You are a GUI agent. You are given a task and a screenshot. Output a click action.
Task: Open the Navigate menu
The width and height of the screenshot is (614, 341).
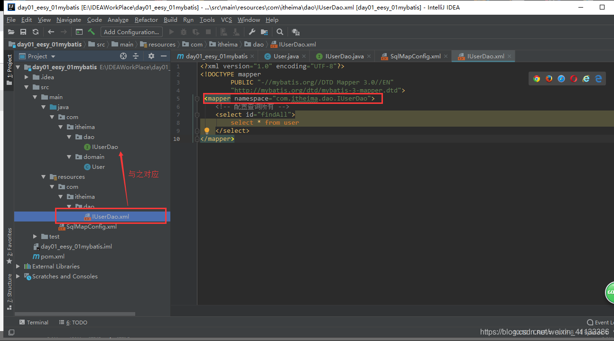point(69,20)
